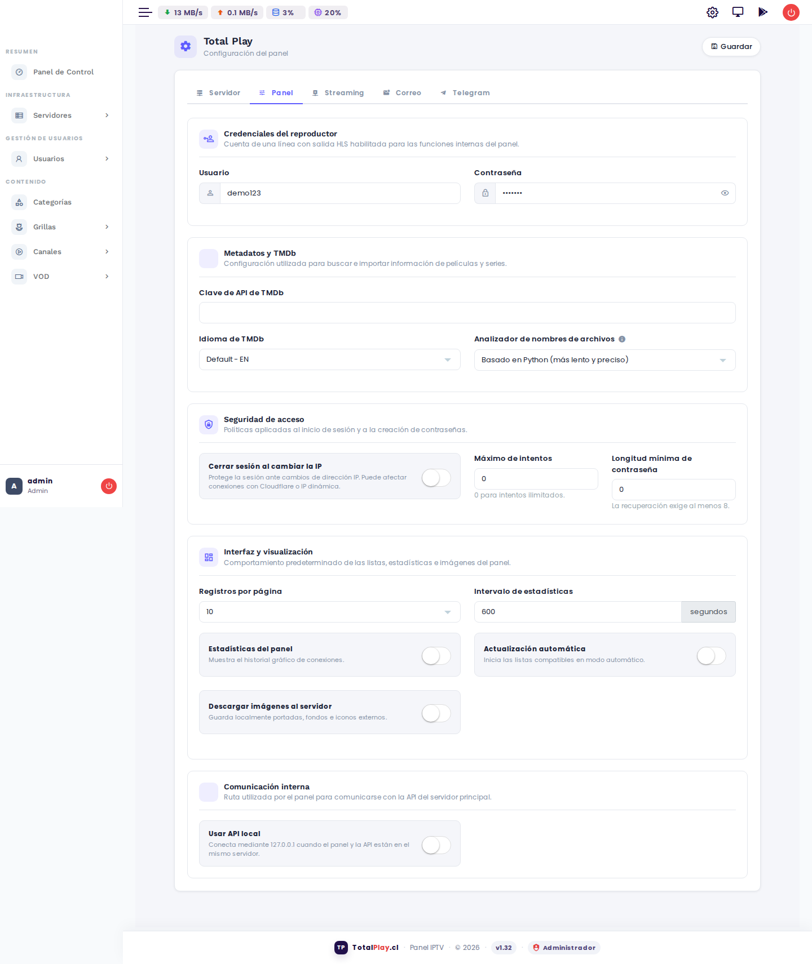Click the 'segundos' unit label
The image size is (812, 964).
click(709, 612)
